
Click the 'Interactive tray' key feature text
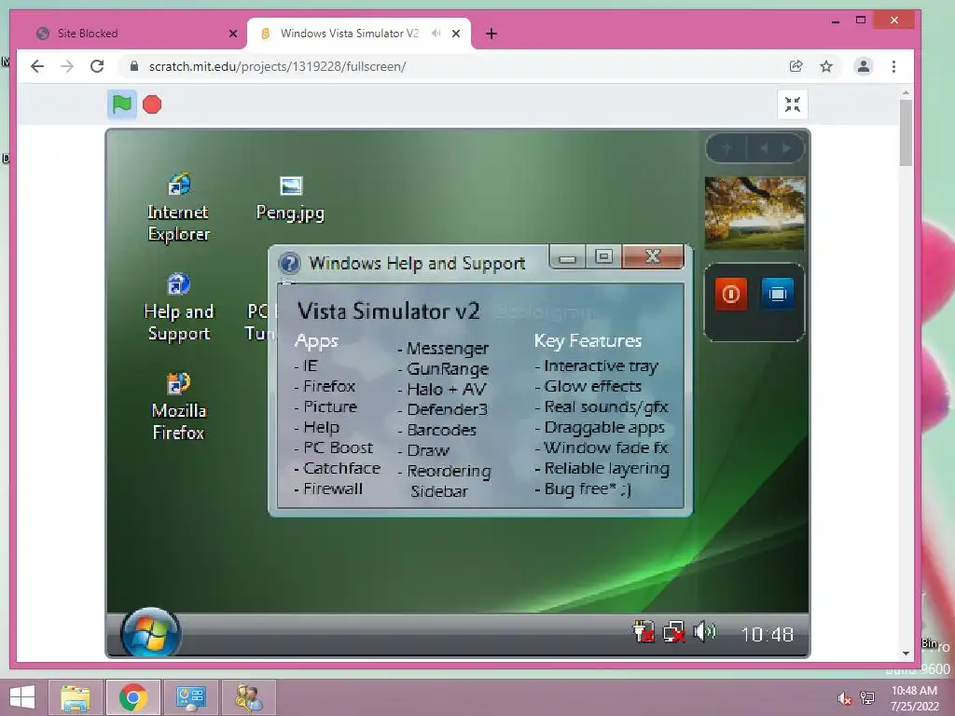(602, 366)
